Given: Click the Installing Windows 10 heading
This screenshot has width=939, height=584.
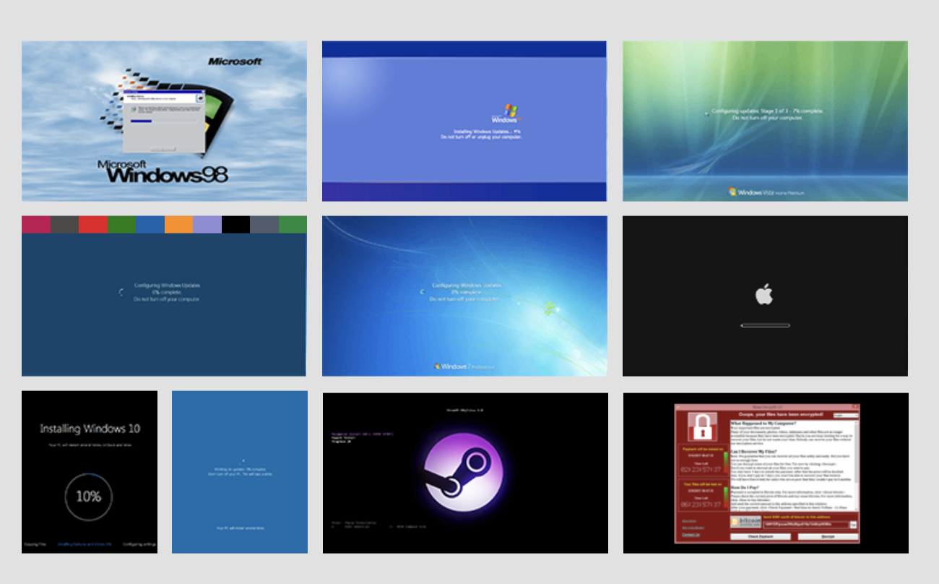Looking at the screenshot, I should [x=90, y=429].
